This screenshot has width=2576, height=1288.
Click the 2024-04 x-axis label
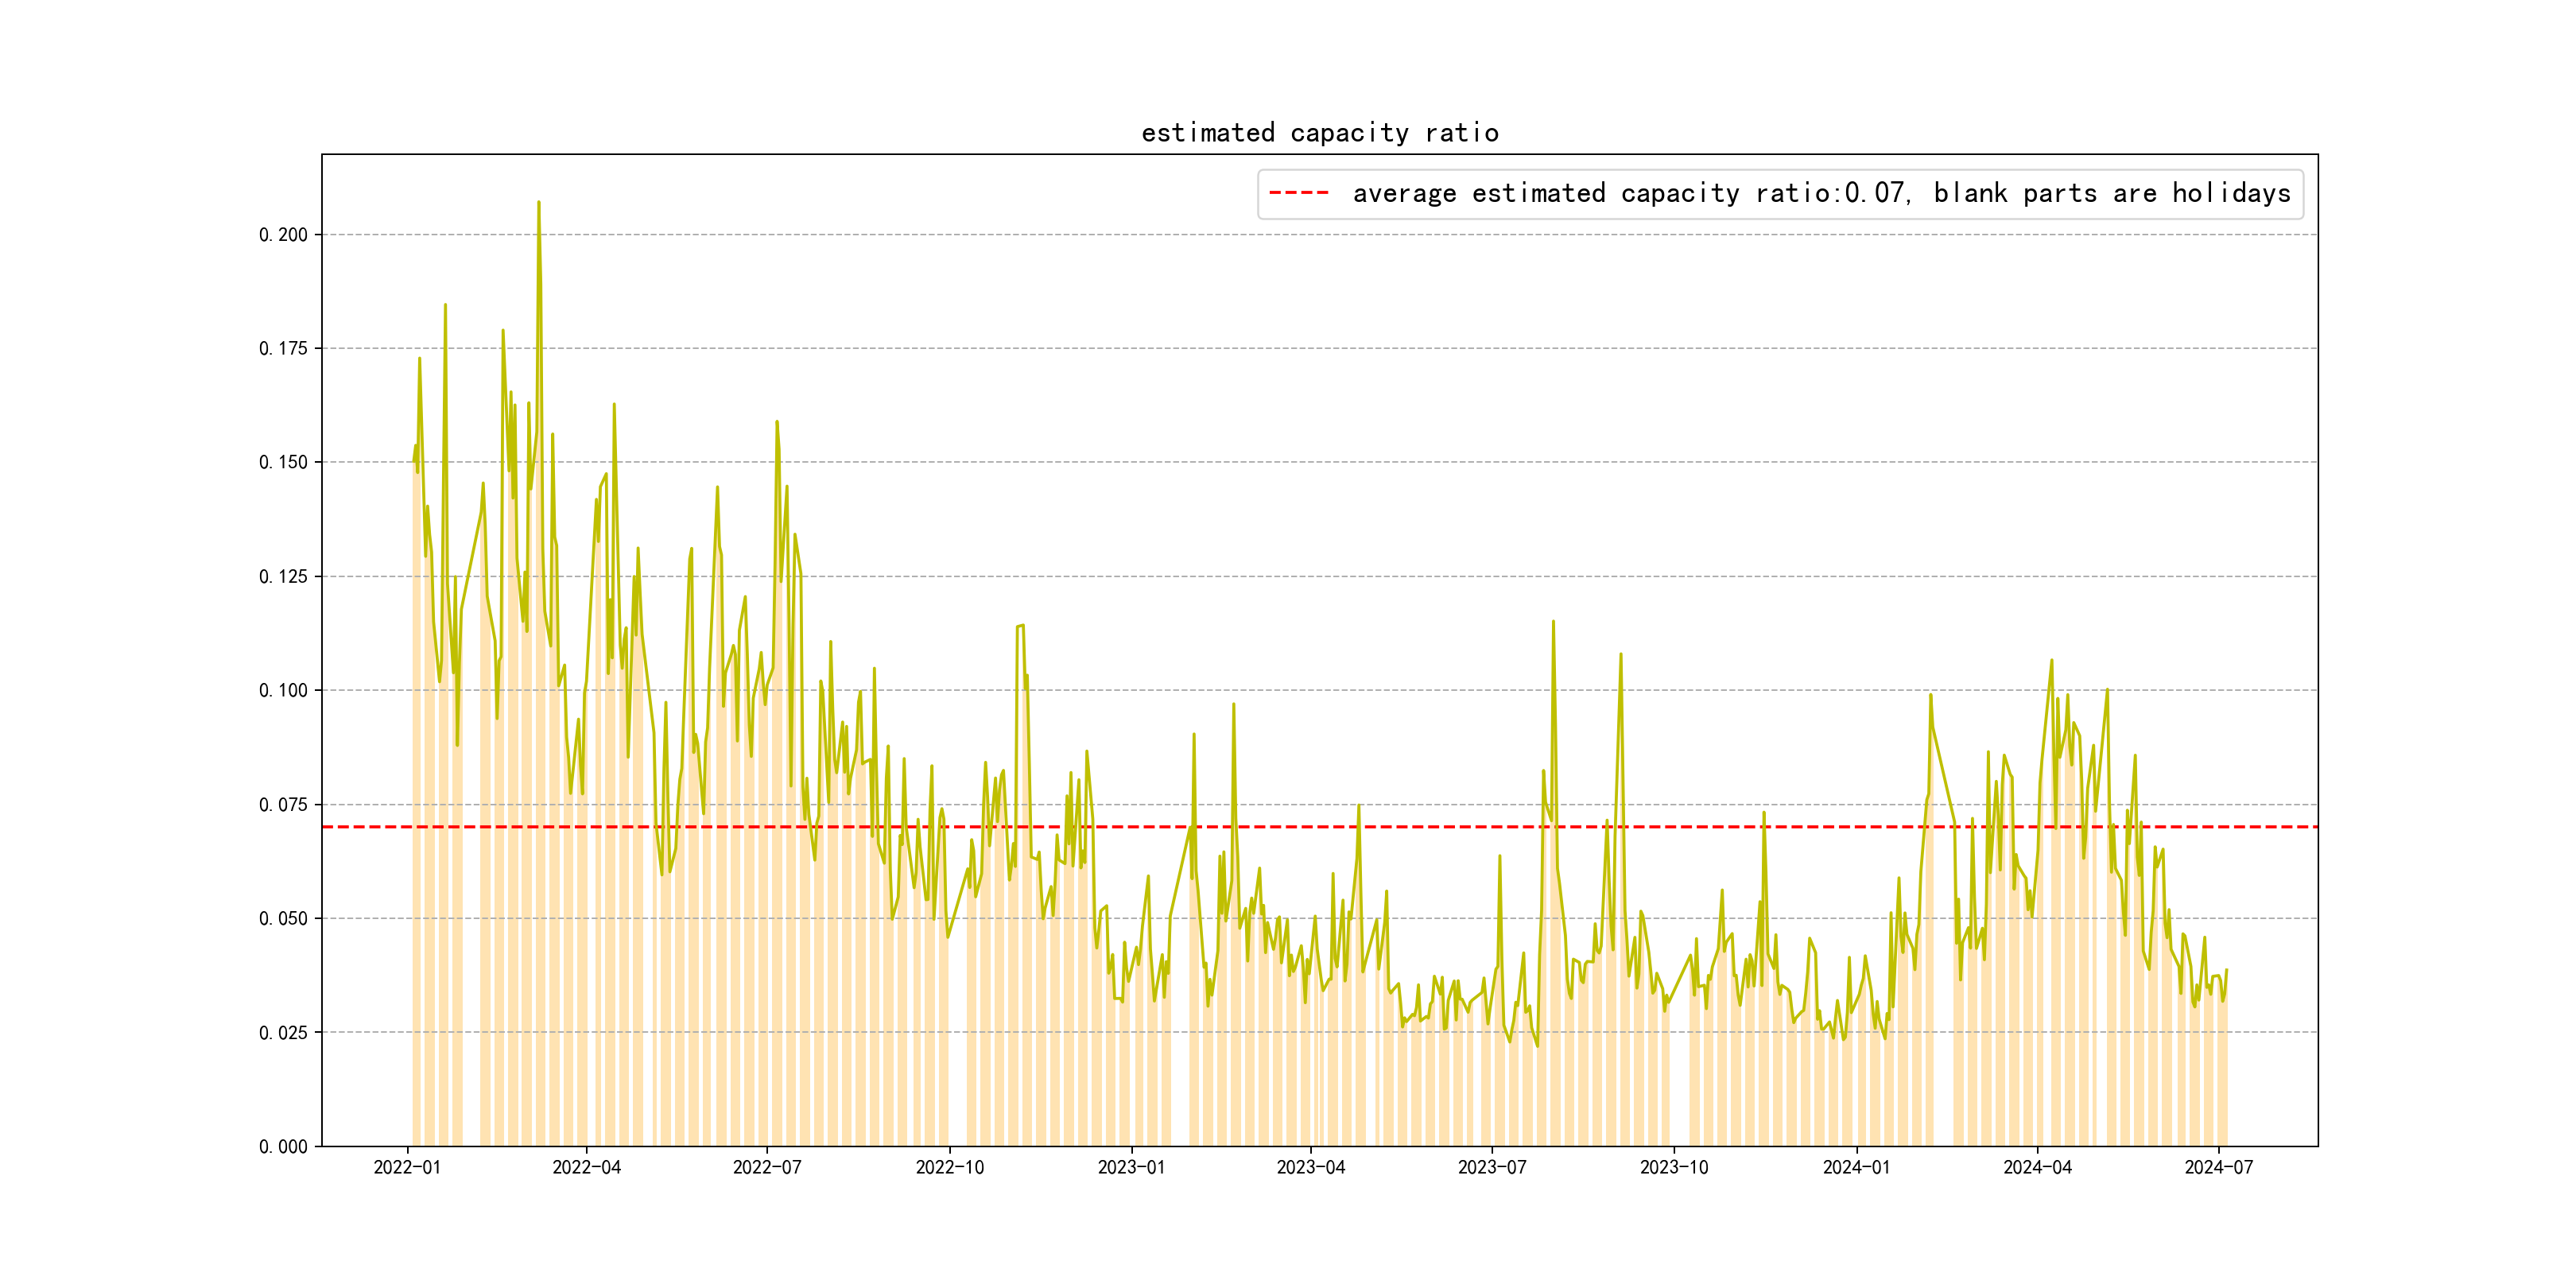[x=2037, y=1167]
